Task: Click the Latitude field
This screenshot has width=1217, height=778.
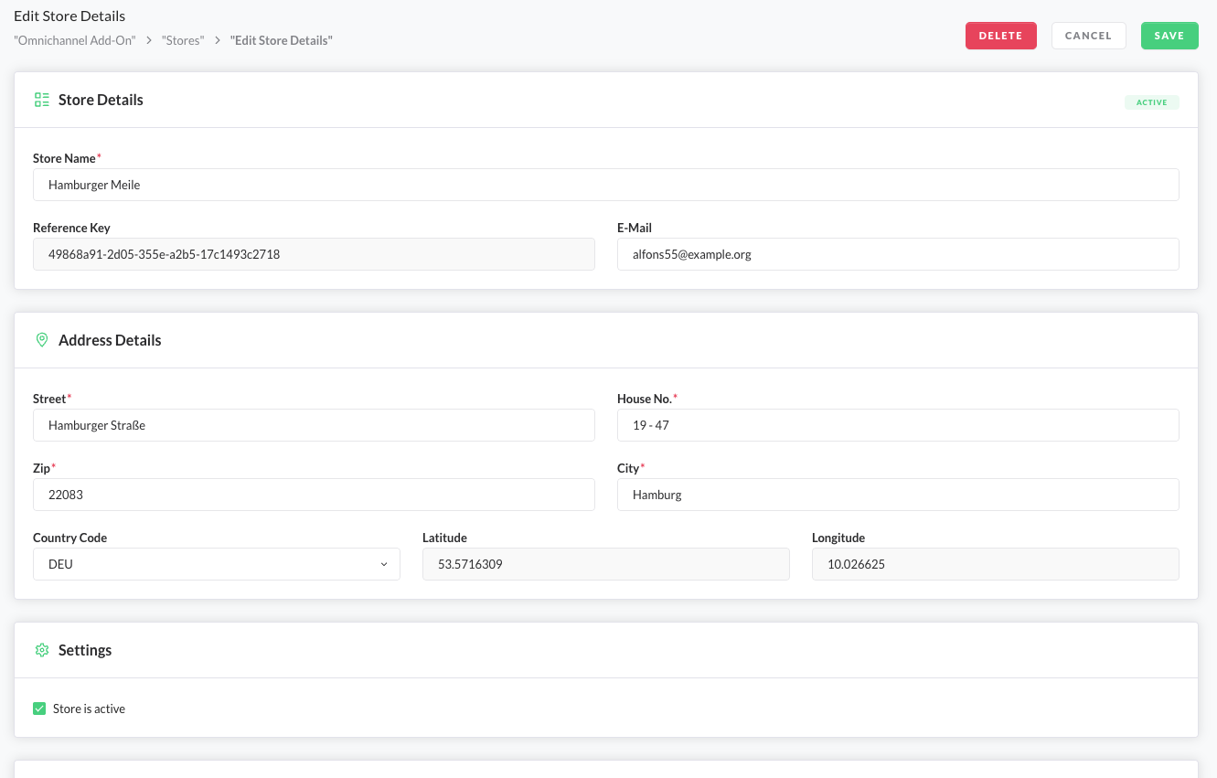Action: pyautogui.click(x=605, y=564)
